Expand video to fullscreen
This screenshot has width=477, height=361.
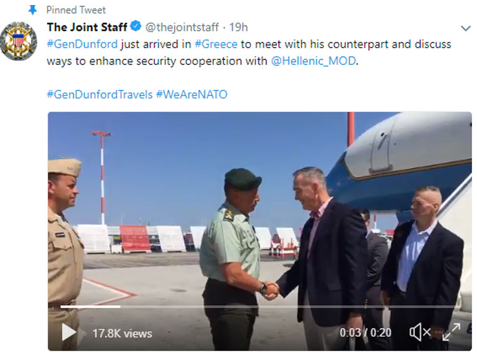[x=452, y=332]
